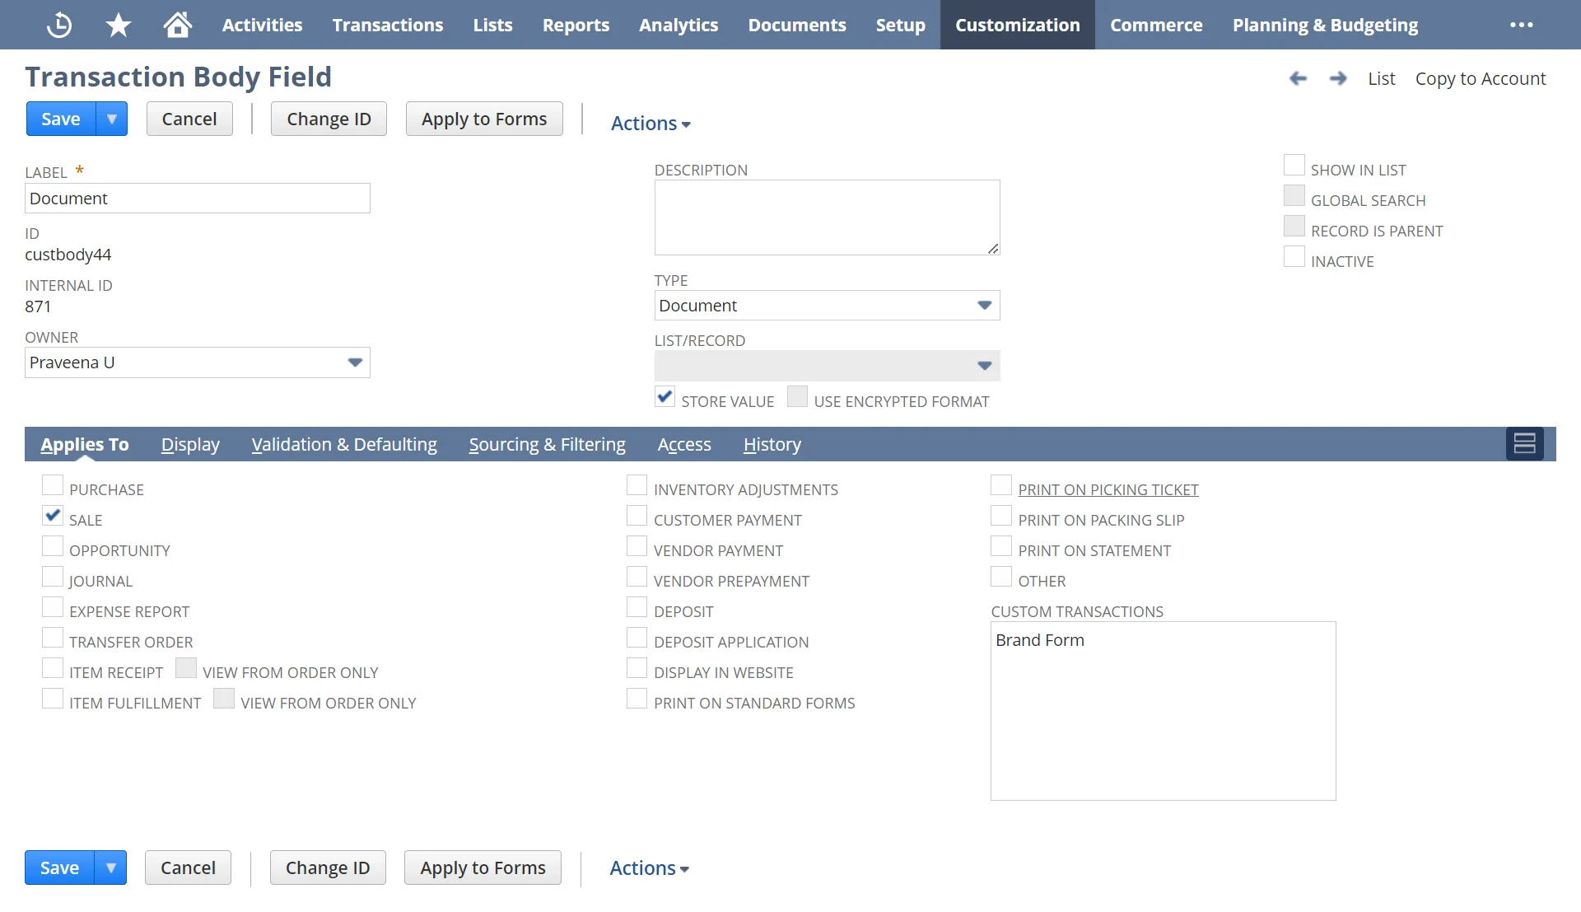Click the Print On Picking Ticket link
The height and width of the screenshot is (912, 1581).
click(1108, 489)
